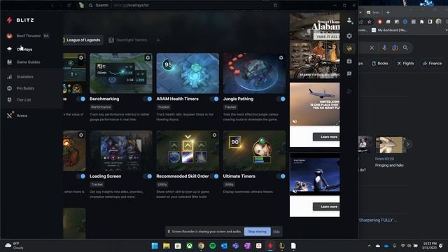The image size is (448, 252).
Task: Open Statistics in the Blitz sidebar
Action: click(25, 76)
